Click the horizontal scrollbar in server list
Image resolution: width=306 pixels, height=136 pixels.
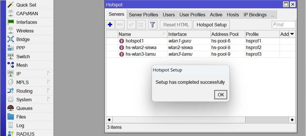(178, 120)
